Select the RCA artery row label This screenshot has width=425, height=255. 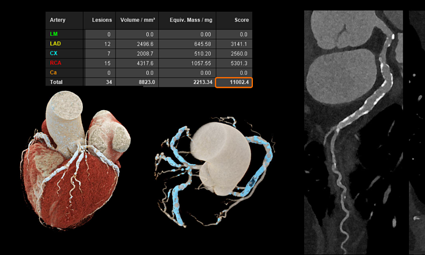click(56, 63)
